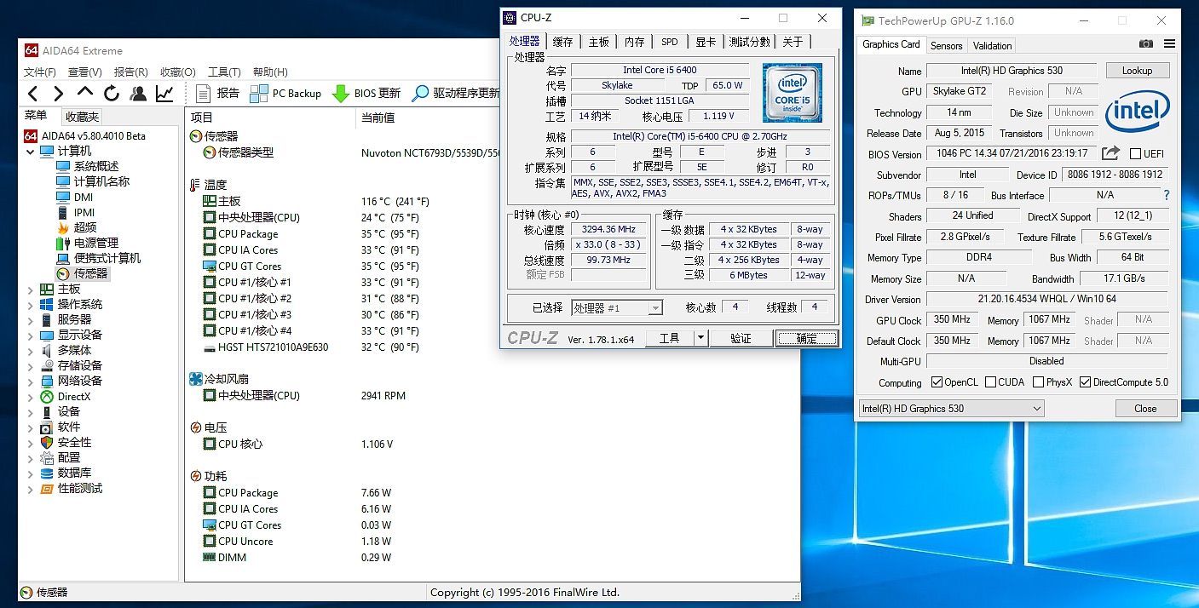Open the graph/statistics icon in AIDA64 toolbar

[x=163, y=92]
